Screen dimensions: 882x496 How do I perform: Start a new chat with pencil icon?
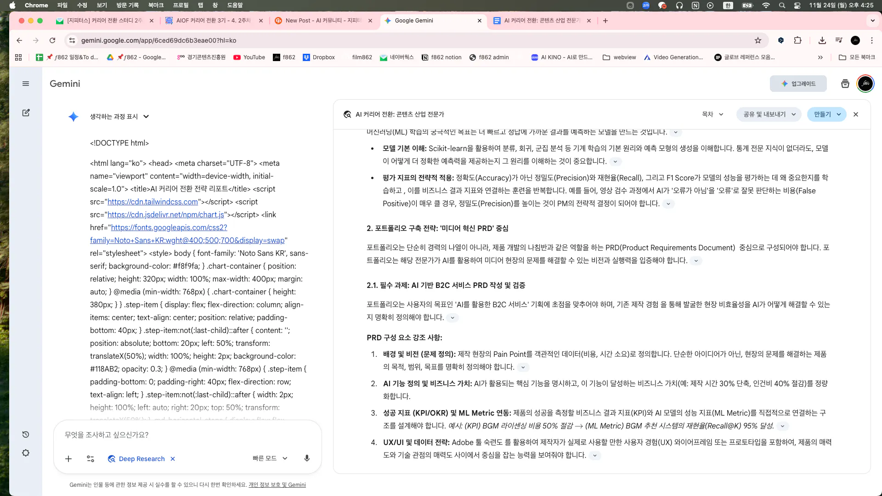26,113
